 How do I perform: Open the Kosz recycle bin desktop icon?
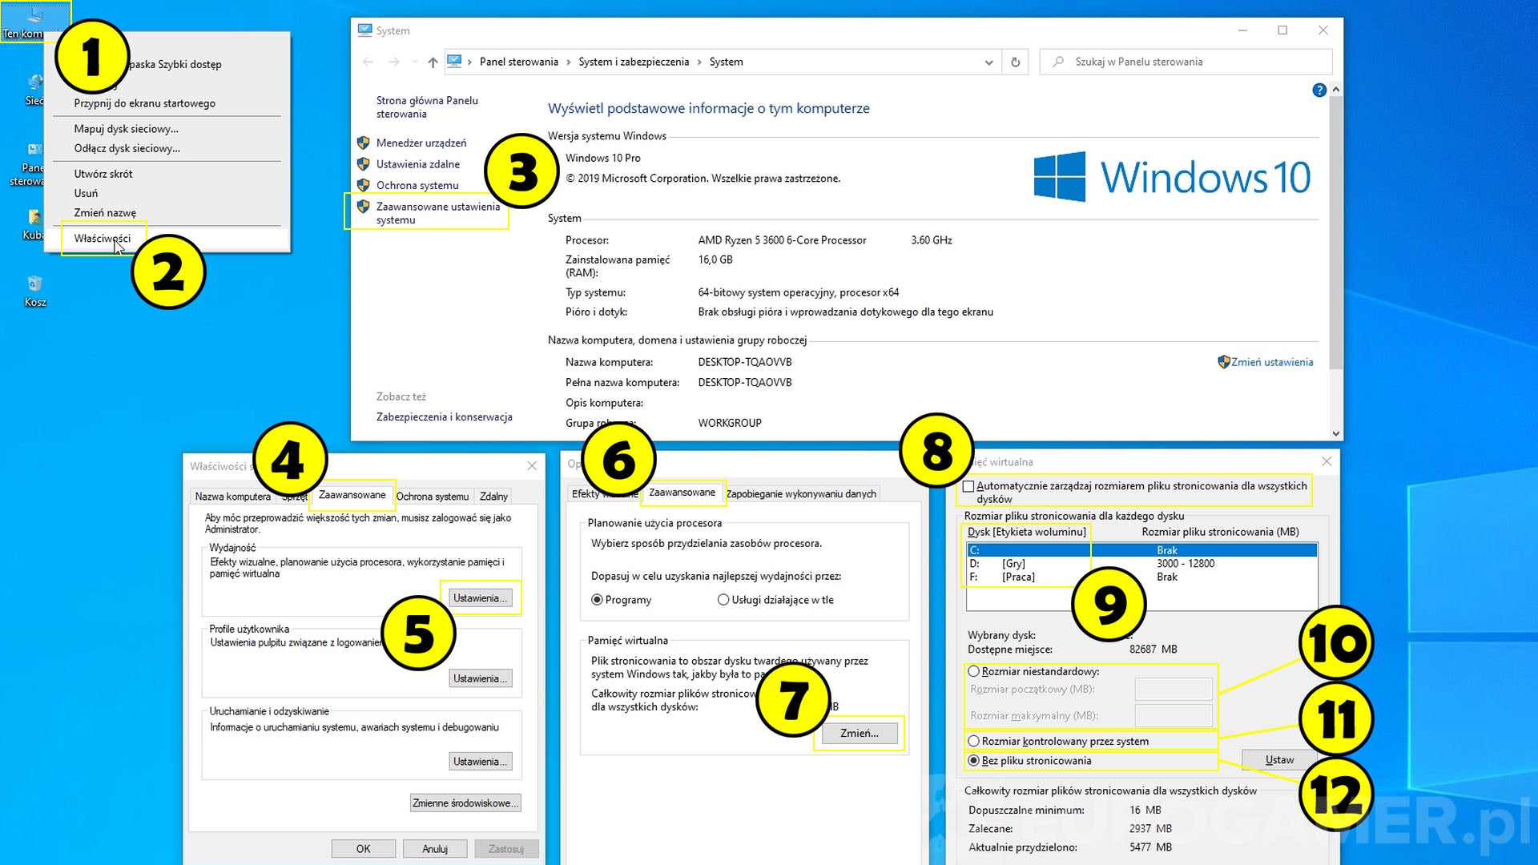tap(34, 285)
